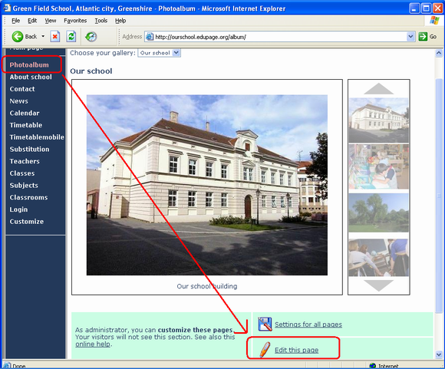The height and width of the screenshot is (369, 445).
Task: Click the pencil Edit this page icon
Action: coord(265,349)
